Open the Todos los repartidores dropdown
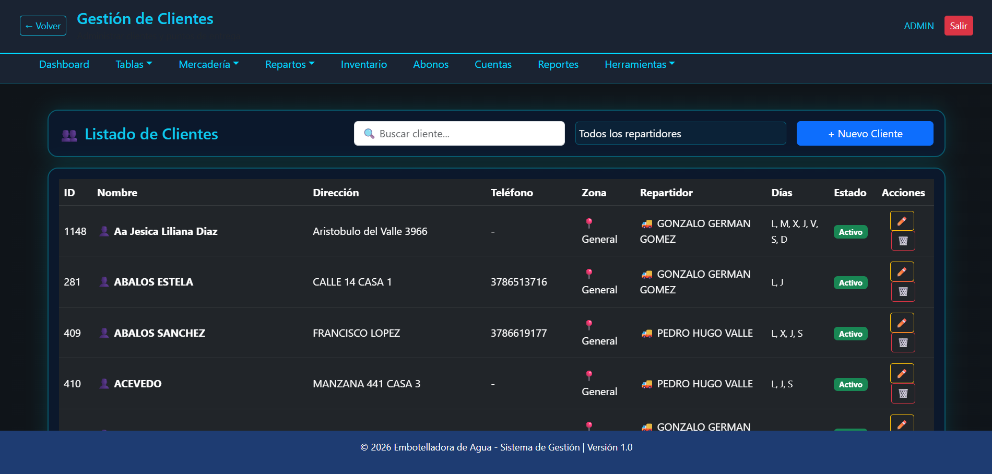Screen dimensions: 992x474 [x=680, y=134]
